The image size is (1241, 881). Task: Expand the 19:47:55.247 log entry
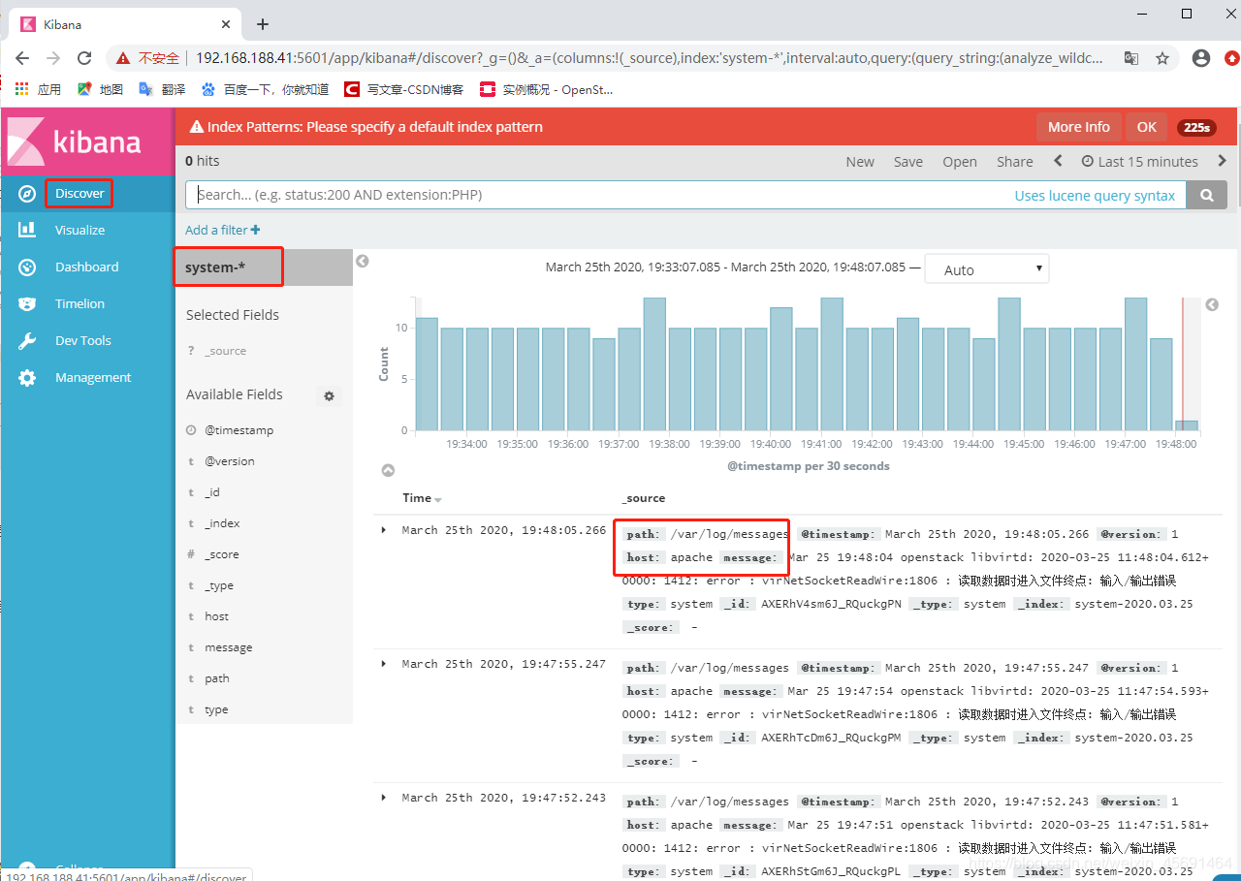(x=384, y=664)
